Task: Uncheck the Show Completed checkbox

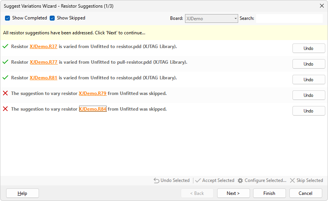Action: [8, 18]
